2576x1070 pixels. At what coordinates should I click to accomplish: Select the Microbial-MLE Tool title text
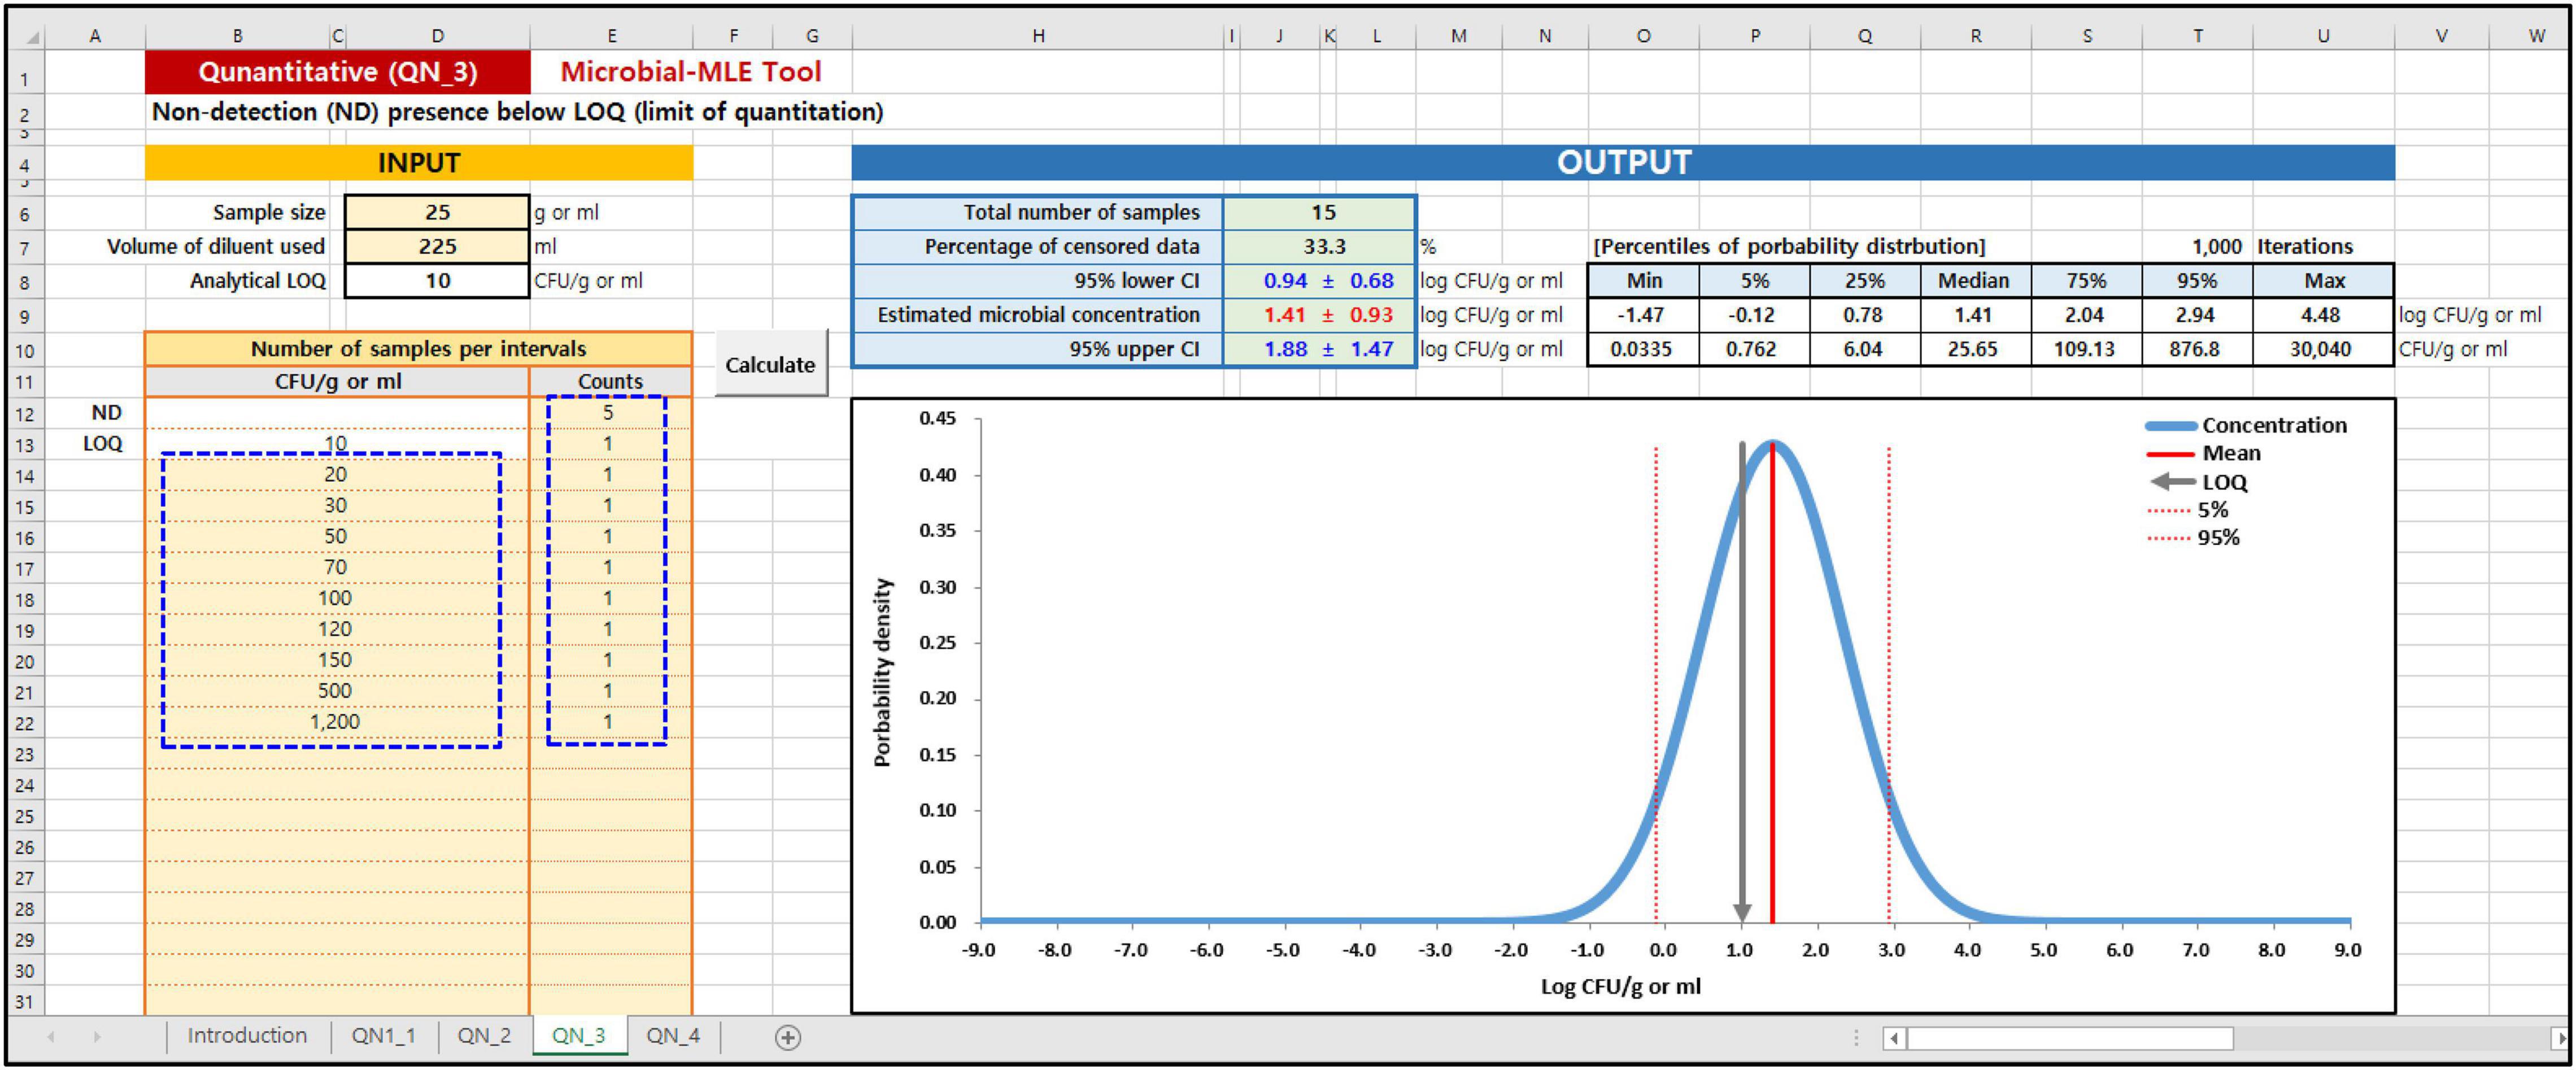click(x=690, y=72)
